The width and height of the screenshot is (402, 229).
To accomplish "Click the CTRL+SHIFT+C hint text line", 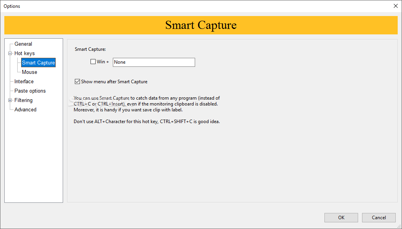I will [x=147, y=122].
